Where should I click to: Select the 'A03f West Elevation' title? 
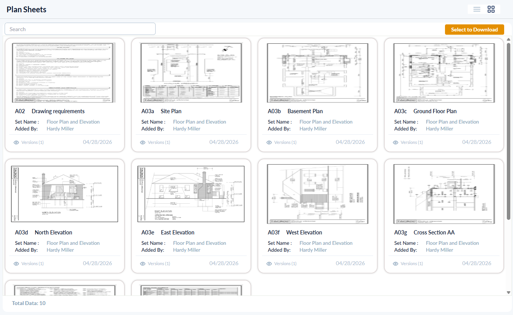click(x=295, y=233)
